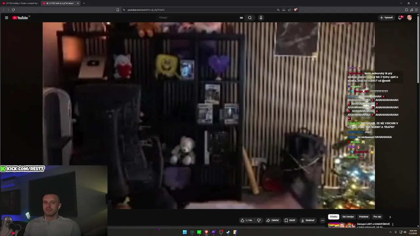Open the translate page icon in address bar
The height and width of the screenshot is (236, 420).
pyautogui.click(x=278, y=10)
